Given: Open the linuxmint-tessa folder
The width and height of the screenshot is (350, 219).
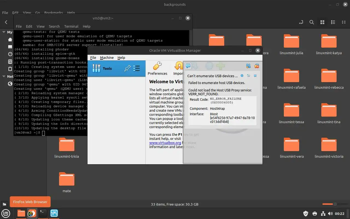Looking at the screenshot, I should coord(291,113).
